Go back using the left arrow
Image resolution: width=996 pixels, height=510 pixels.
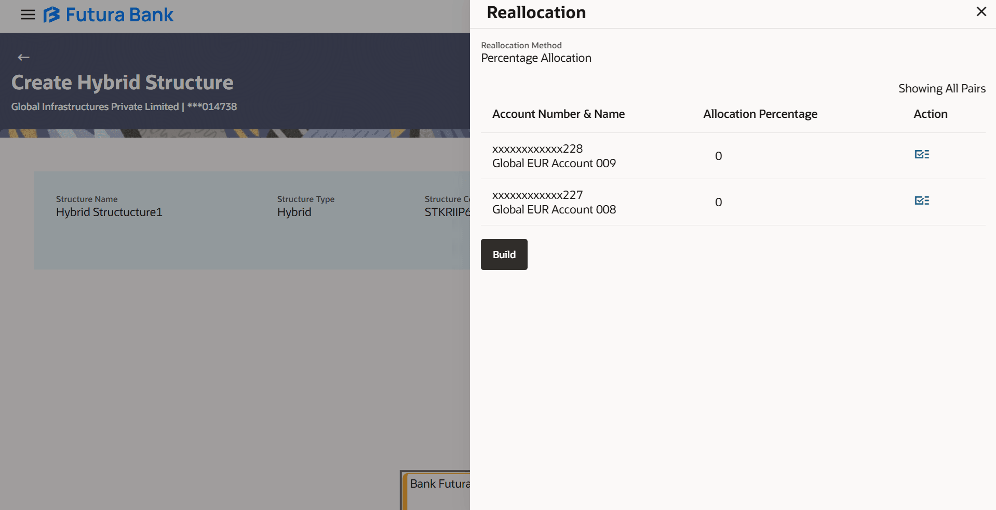[x=23, y=58]
